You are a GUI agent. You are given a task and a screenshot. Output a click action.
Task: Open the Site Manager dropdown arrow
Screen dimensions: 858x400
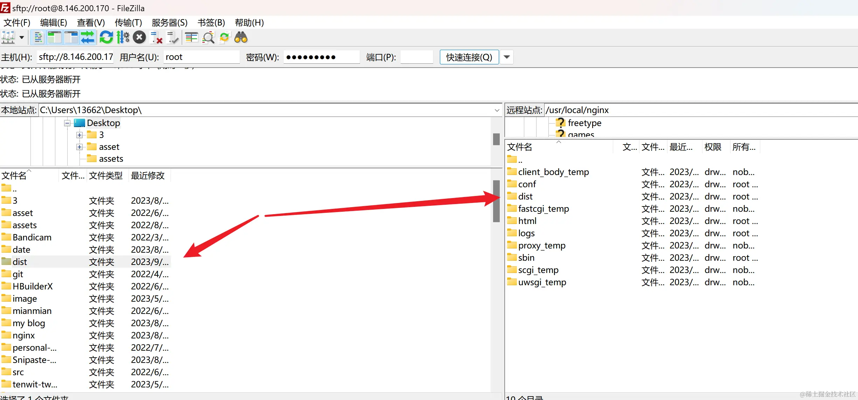pyautogui.click(x=22, y=37)
